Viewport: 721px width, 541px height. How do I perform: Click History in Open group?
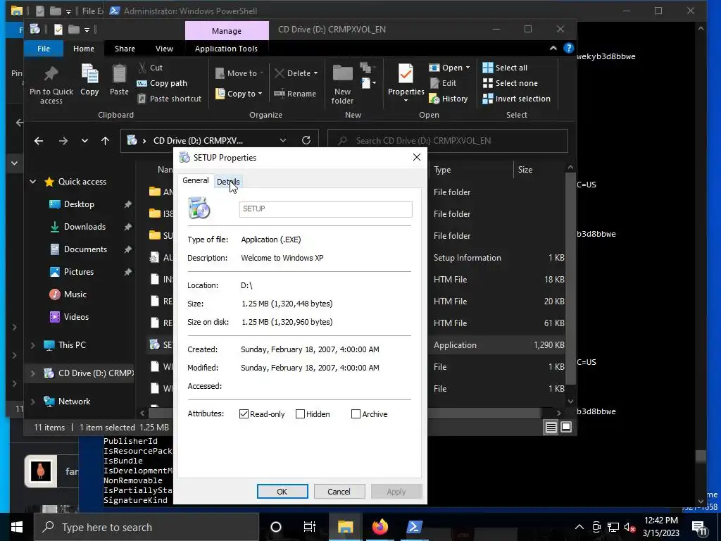point(449,99)
